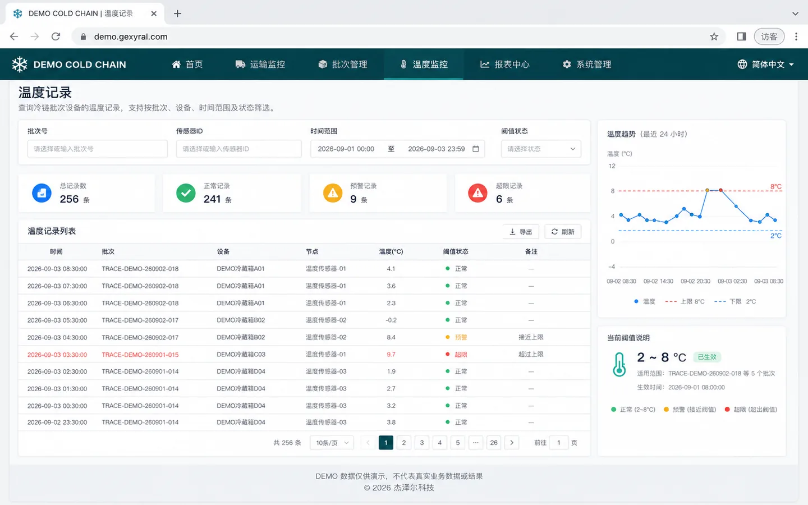Open the 批次管理 menu item
Screen dimensions: 808x505
tap(343, 65)
